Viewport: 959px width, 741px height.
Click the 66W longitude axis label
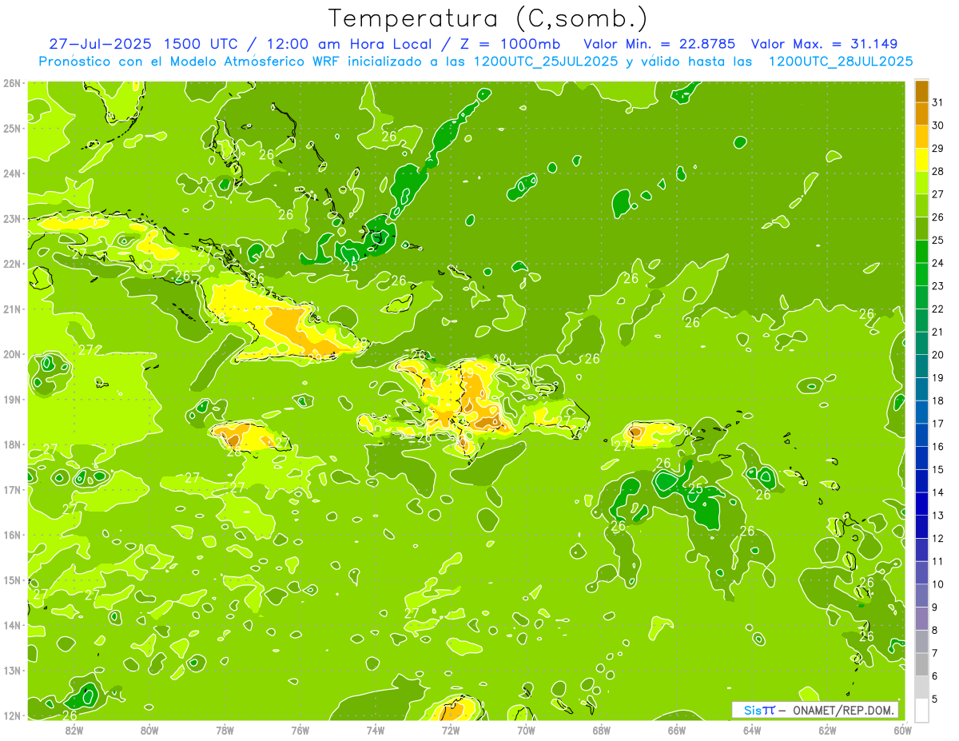tap(677, 731)
